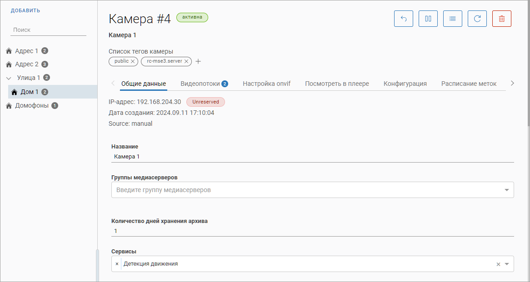
Task: Click the Поиск search field
Action: click(48, 30)
